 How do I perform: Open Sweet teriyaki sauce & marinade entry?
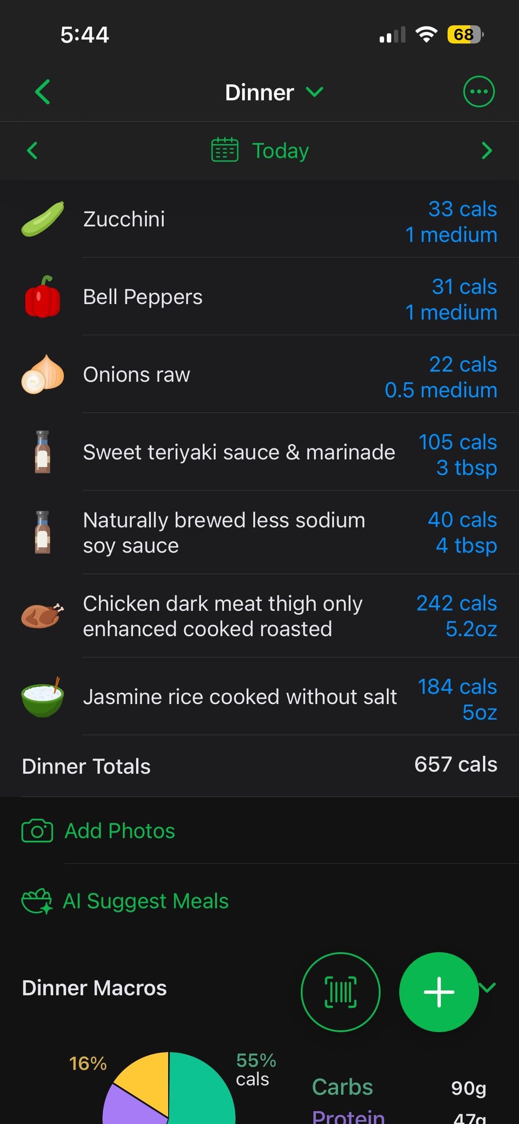239,453
